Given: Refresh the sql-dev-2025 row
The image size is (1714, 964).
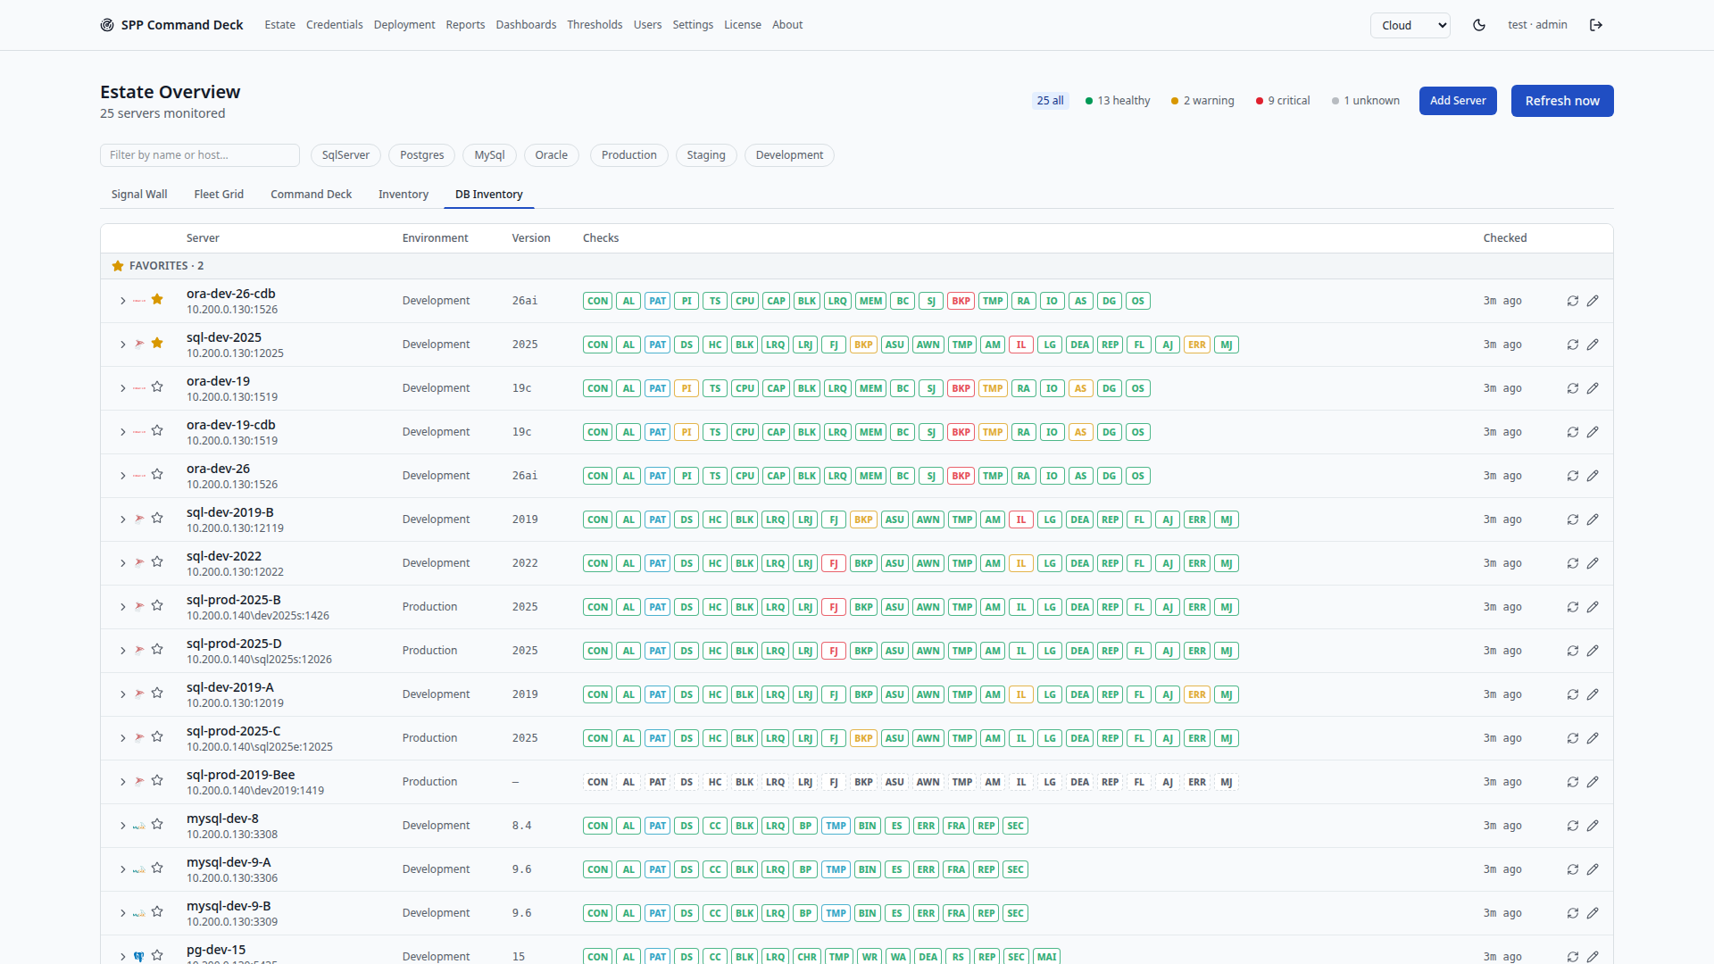Looking at the screenshot, I should pos(1573,345).
